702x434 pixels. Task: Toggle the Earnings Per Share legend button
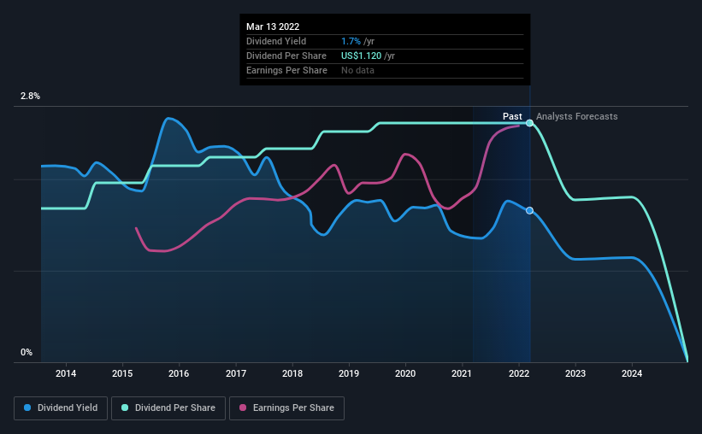[286, 408]
